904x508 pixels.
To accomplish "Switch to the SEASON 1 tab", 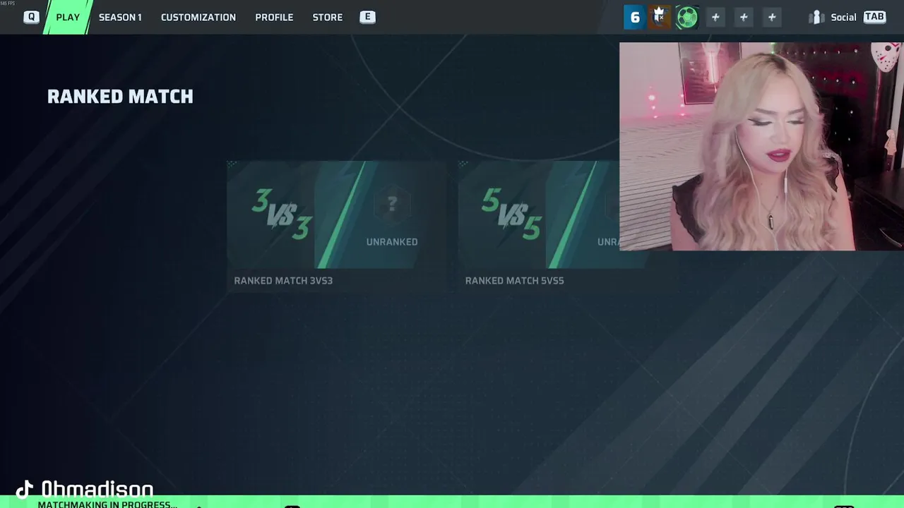I will tap(120, 17).
